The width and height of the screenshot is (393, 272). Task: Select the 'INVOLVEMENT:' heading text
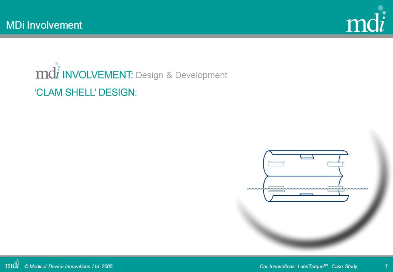tap(98, 75)
